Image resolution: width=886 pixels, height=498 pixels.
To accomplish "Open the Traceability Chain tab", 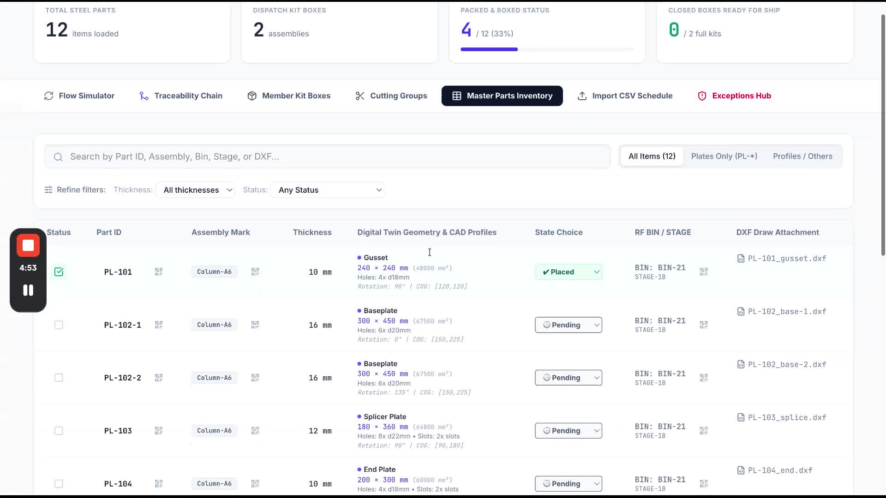I will pos(181,96).
